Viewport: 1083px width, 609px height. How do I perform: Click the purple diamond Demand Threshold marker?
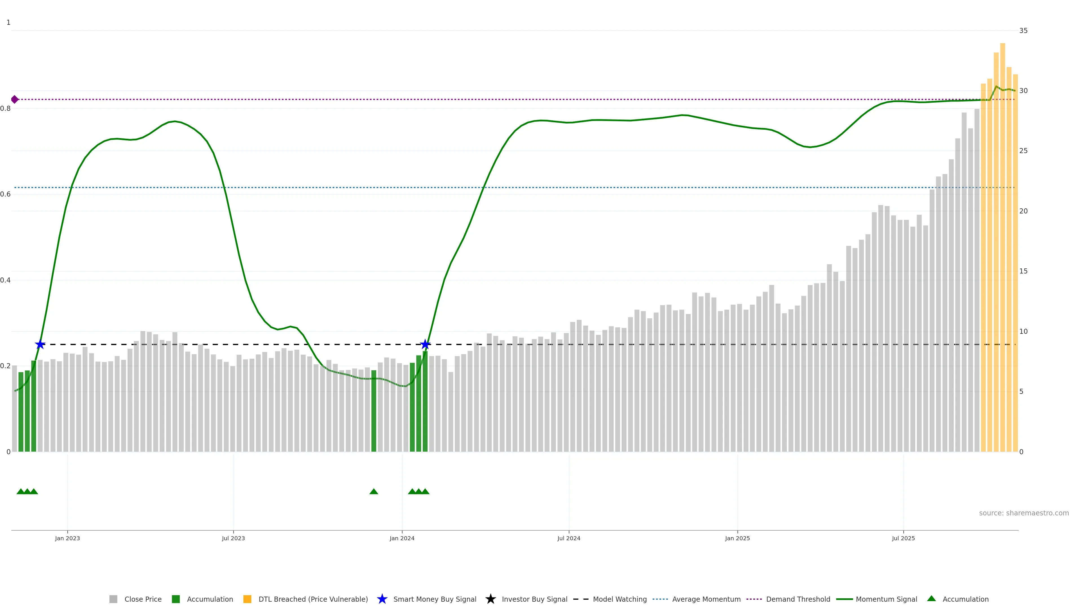tap(15, 100)
